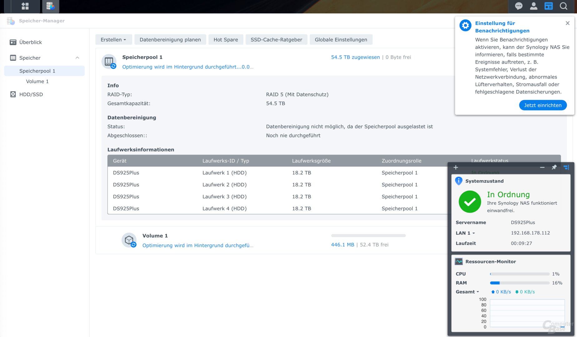The width and height of the screenshot is (577, 337).
Task: Sort by the Gerät column header
Action: point(120,161)
